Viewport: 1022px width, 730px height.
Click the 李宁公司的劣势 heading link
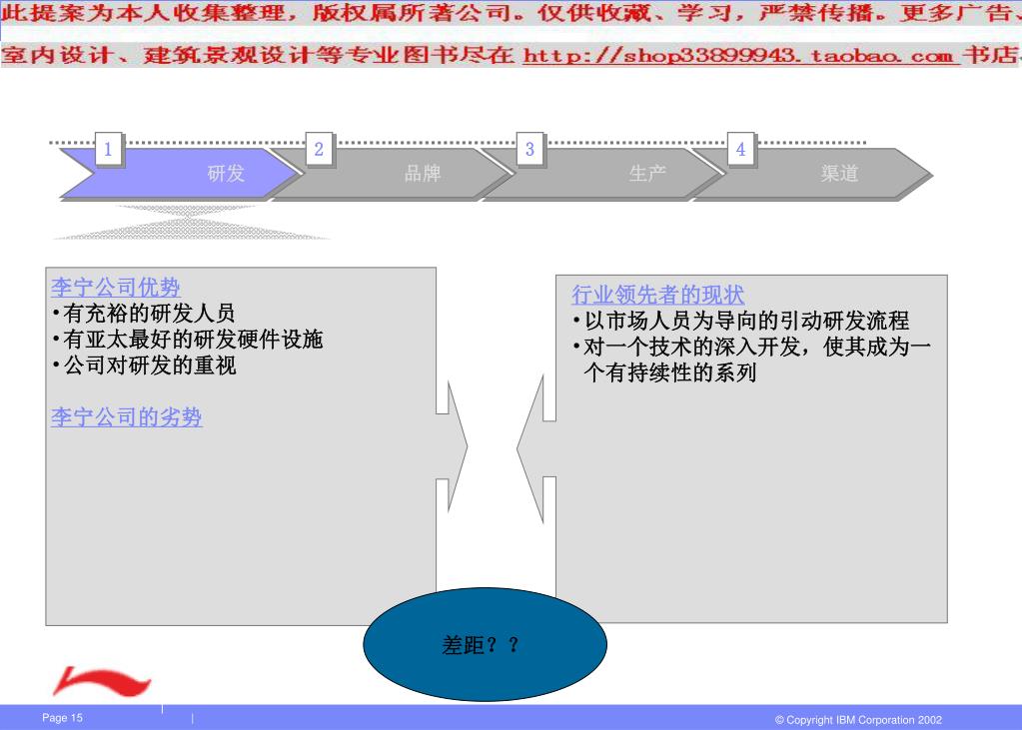(x=127, y=417)
